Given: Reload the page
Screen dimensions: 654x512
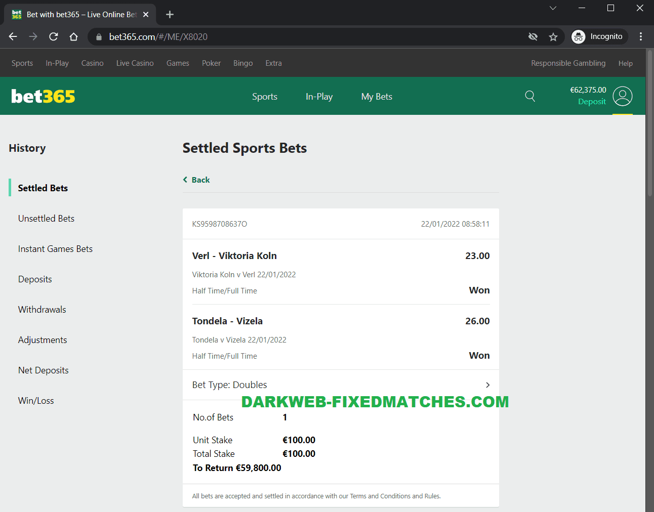Looking at the screenshot, I should coord(54,36).
